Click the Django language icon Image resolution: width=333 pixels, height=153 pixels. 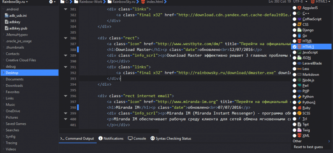pyautogui.click(x=299, y=30)
